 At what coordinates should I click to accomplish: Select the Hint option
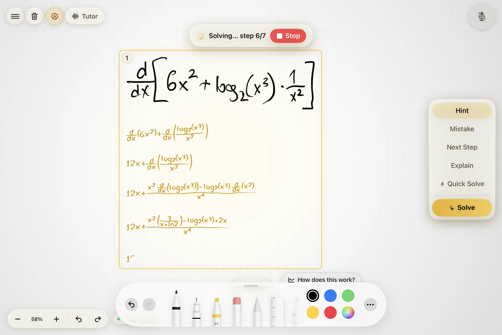point(462,111)
